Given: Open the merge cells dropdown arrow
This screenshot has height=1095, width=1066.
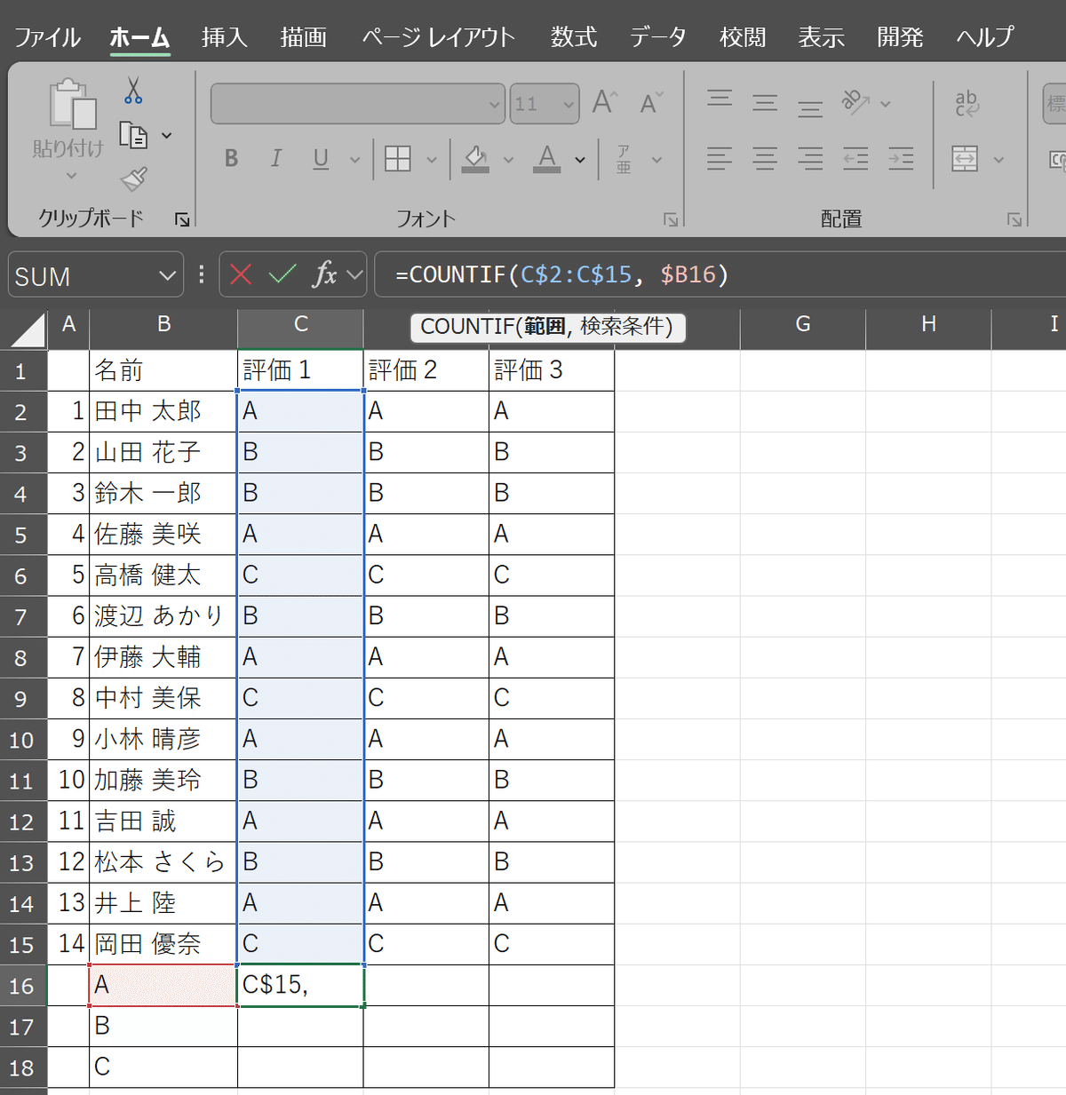Looking at the screenshot, I should coord(998,160).
